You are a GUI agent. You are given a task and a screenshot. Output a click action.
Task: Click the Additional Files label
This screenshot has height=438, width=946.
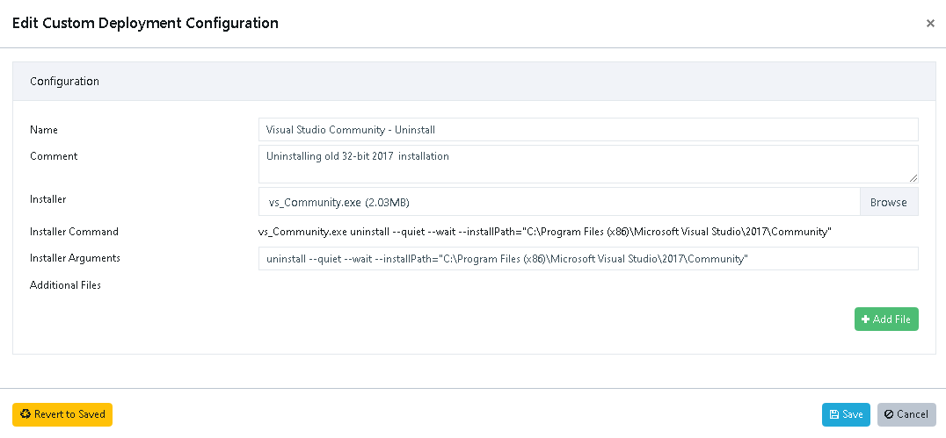pos(65,285)
